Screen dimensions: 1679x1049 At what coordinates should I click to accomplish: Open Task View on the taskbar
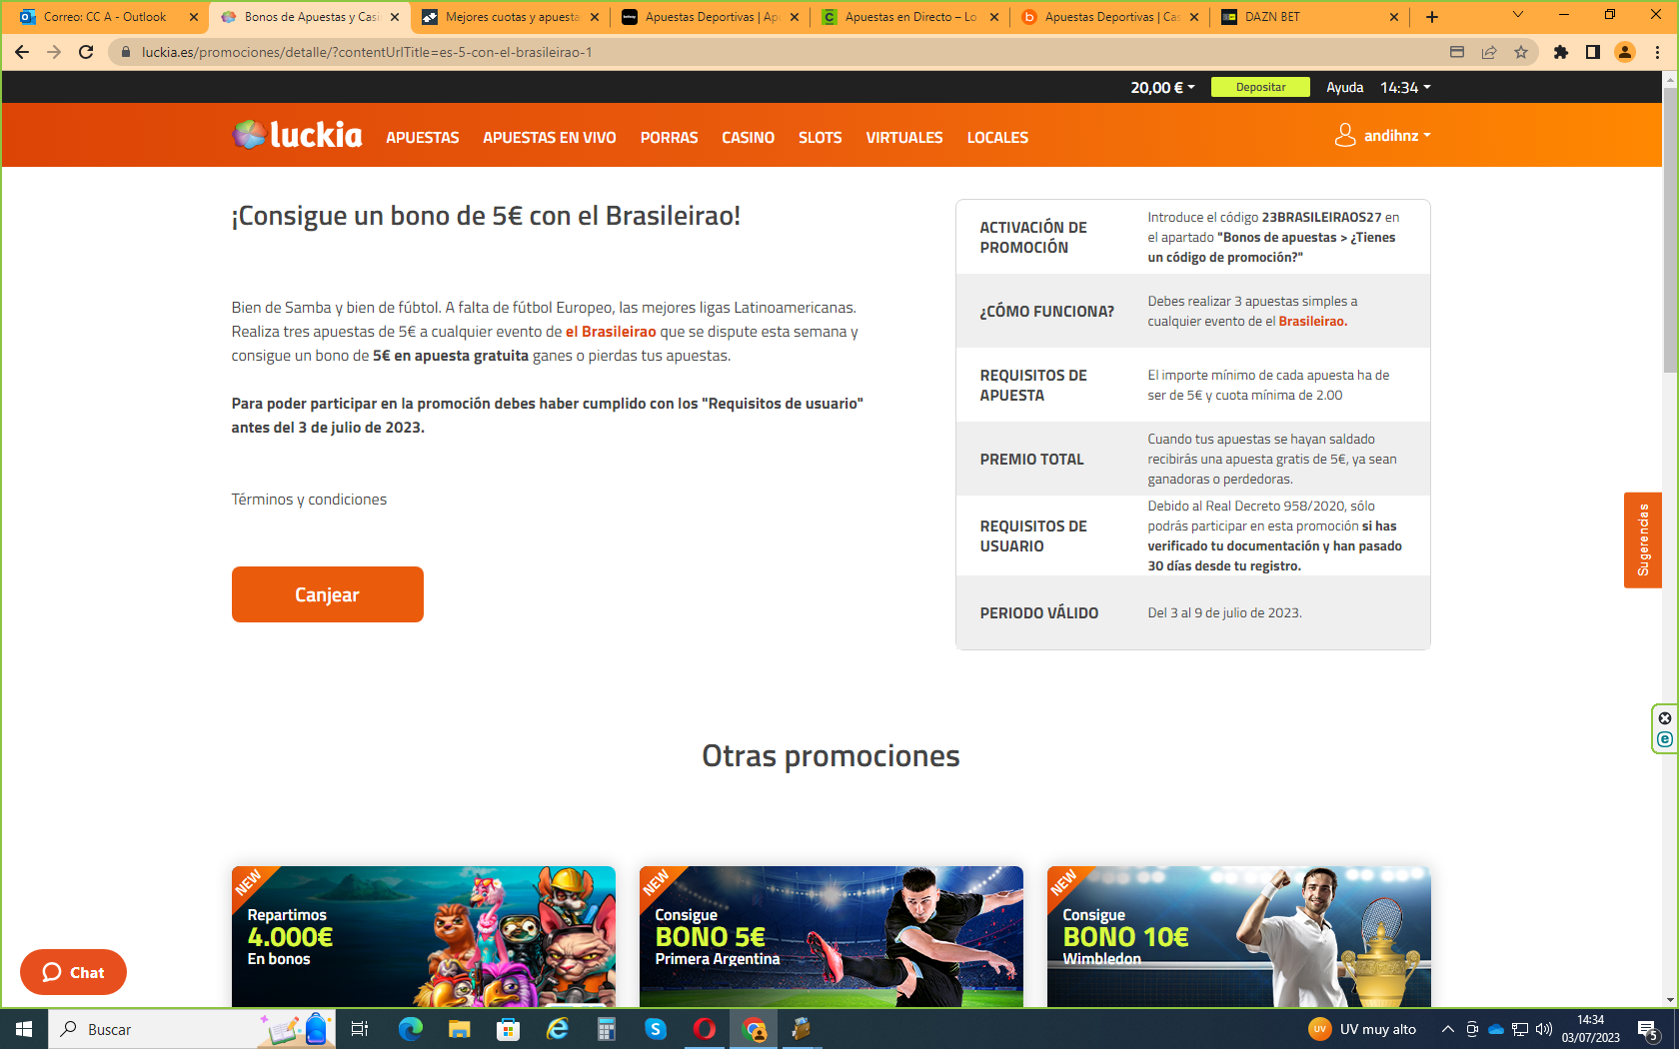(360, 1029)
